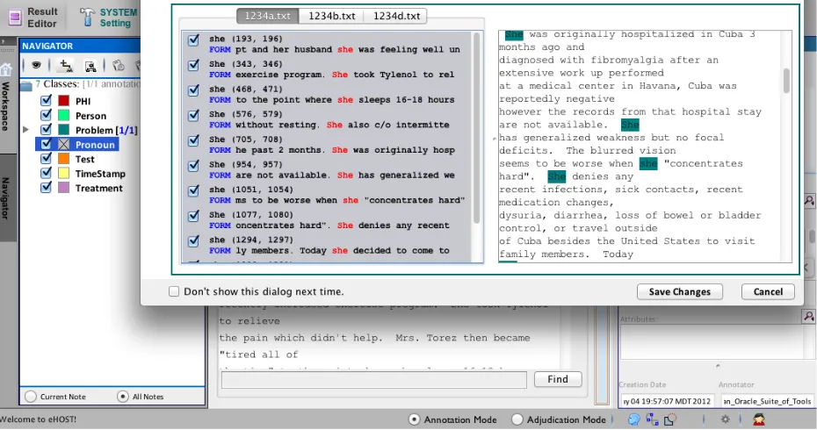Screen dimensions: 817x430
Task: Click the eye icon in Navigator toolbar
Action: coord(36,65)
